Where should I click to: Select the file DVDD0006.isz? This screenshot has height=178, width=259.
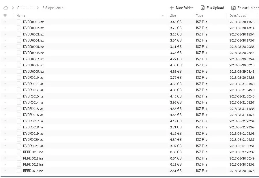33,53
